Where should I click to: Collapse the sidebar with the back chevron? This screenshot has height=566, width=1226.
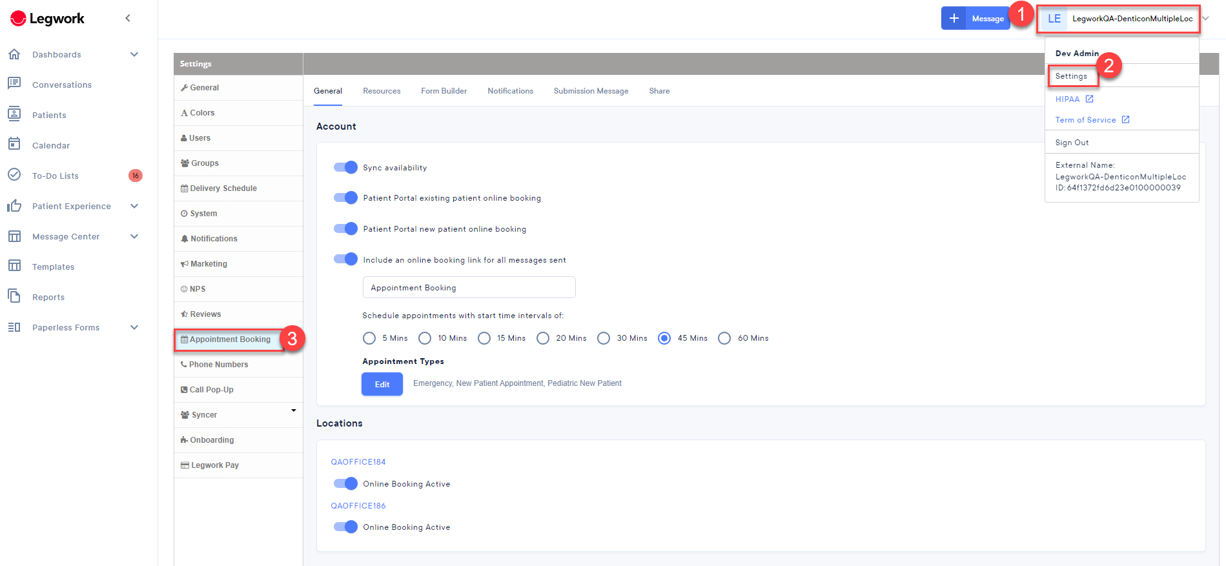point(128,18)
